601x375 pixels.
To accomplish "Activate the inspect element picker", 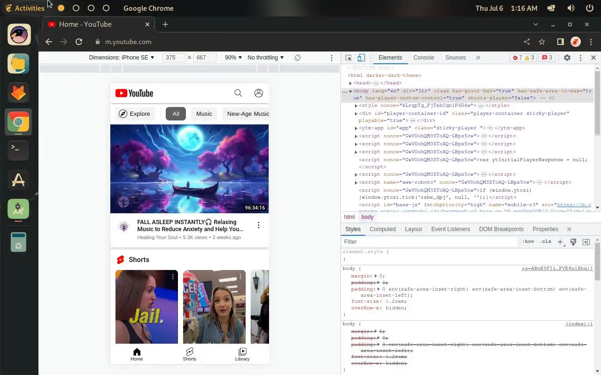I will pyautogui.click(x=348, y=58).
